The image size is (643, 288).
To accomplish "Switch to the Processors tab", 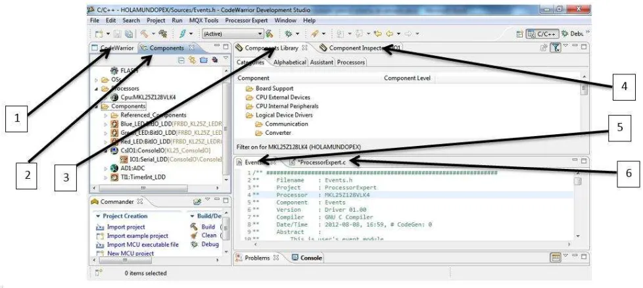I will click(350, 62).
